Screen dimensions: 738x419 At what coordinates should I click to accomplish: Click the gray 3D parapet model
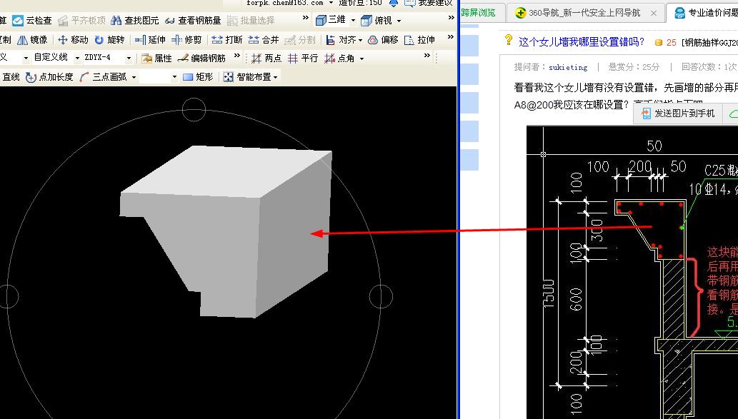click(x=226, y=231)
